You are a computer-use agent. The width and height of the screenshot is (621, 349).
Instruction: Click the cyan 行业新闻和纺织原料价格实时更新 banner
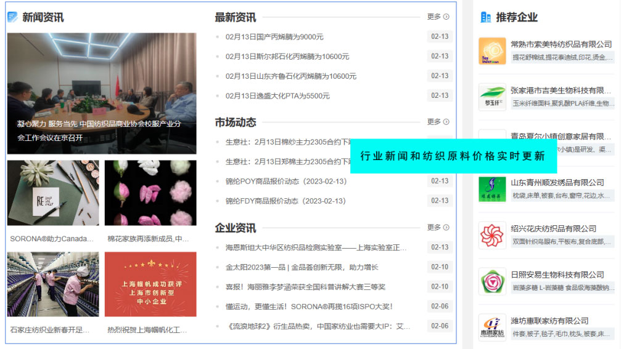[x=453, y=156]
